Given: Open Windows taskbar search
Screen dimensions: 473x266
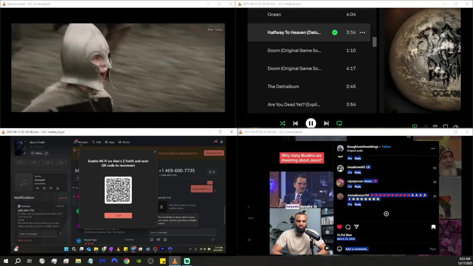Looking at the screenshot, I should (x=18, y=261).
